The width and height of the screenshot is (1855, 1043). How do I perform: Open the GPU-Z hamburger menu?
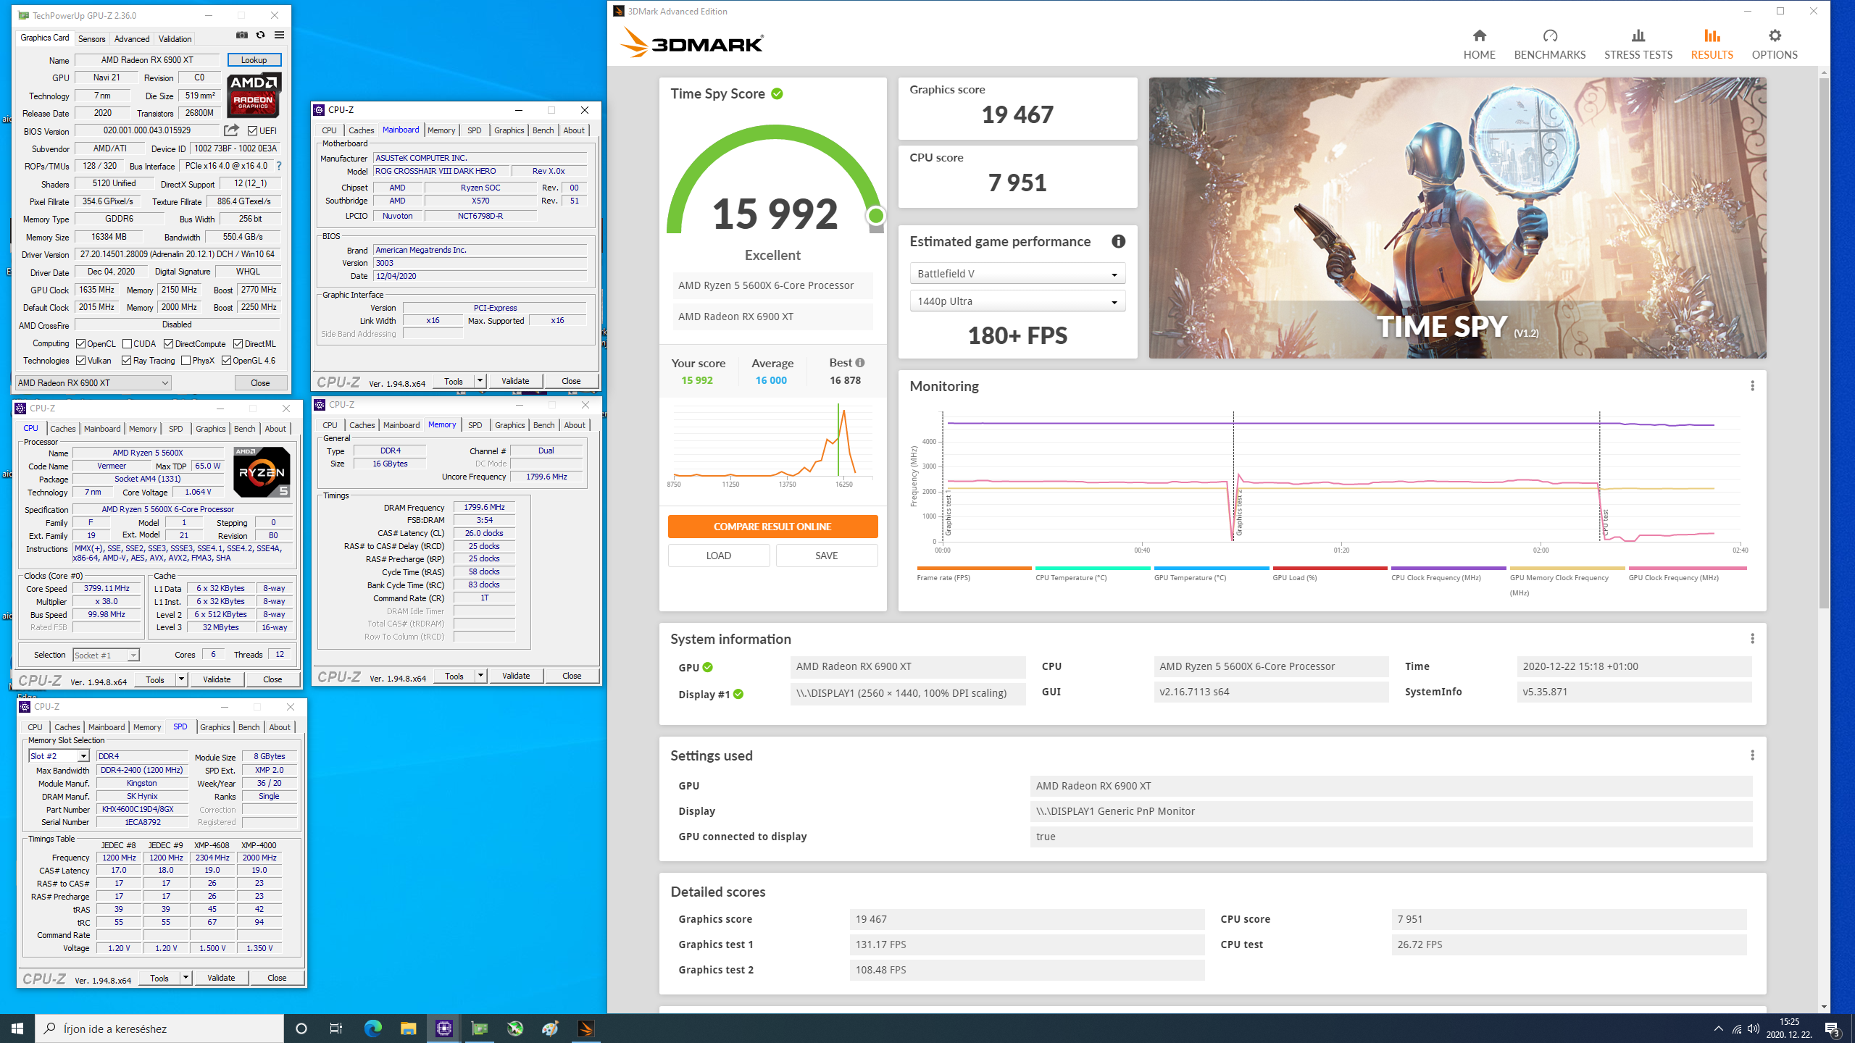[x=279, y=35]
